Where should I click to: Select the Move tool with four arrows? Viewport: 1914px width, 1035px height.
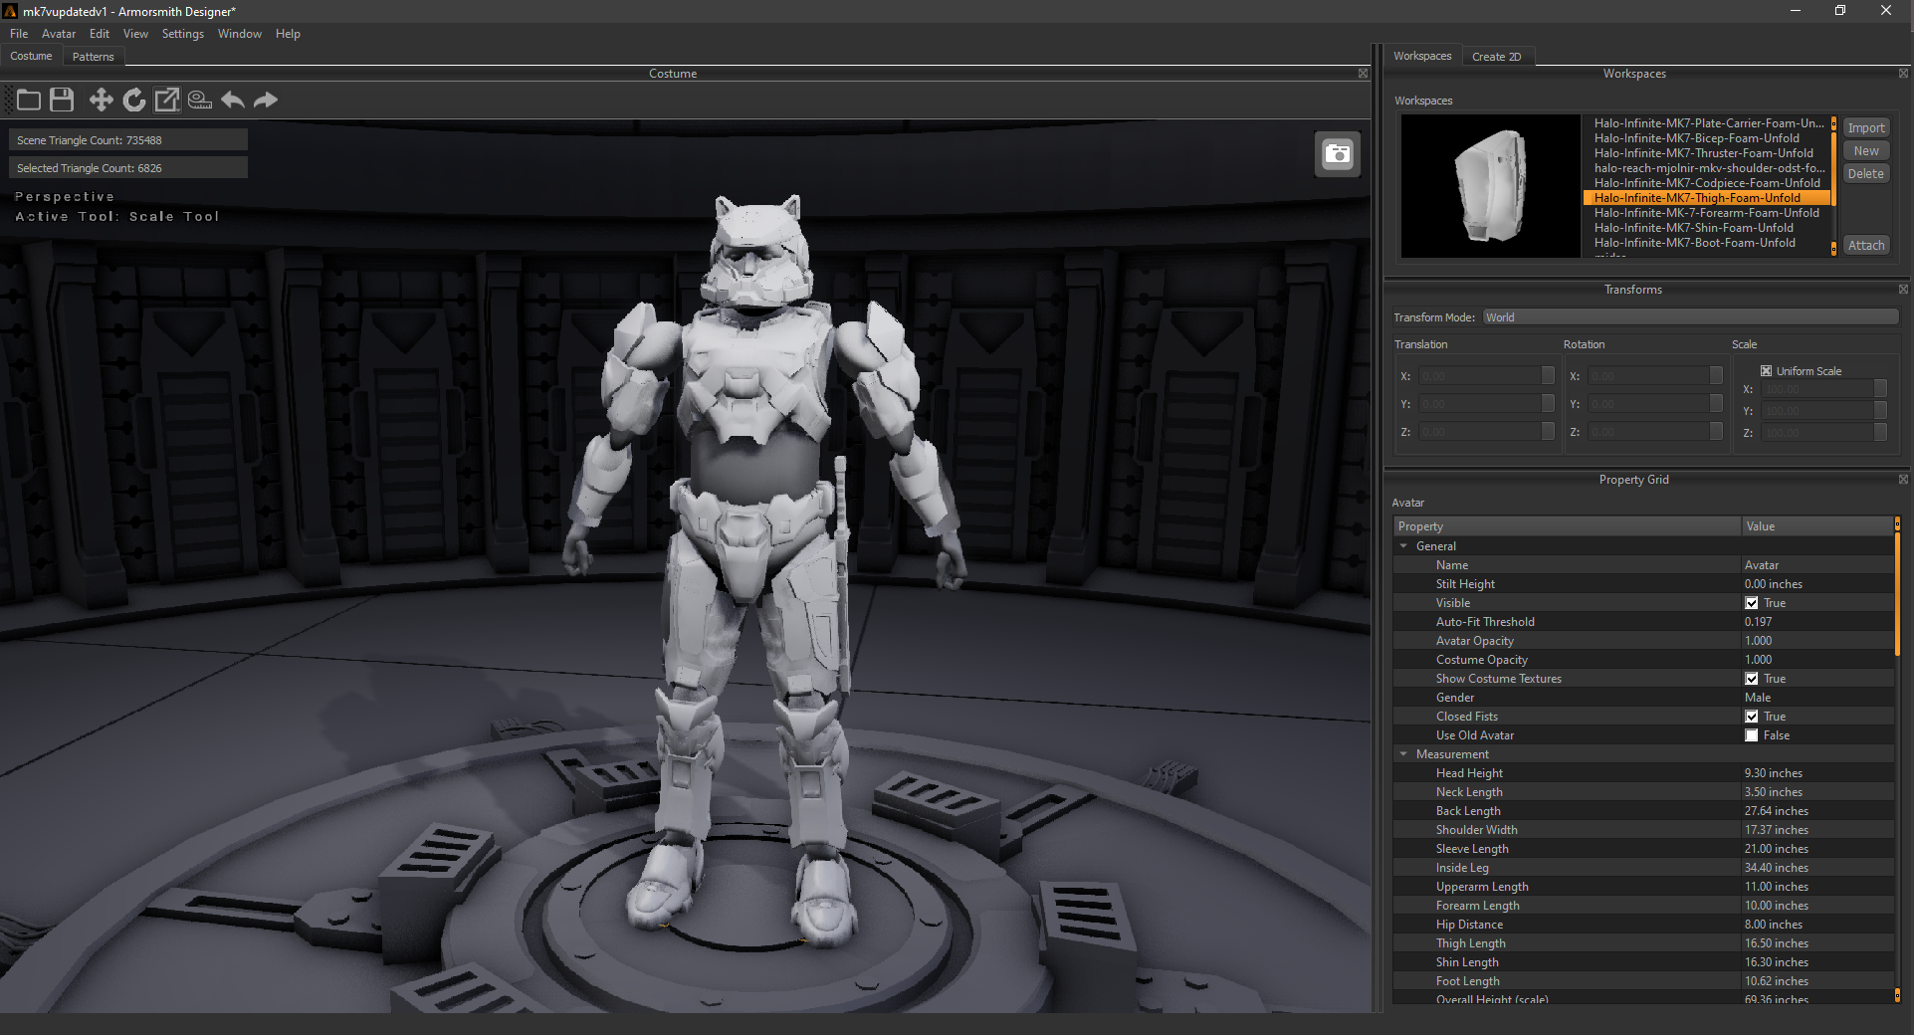101,100
